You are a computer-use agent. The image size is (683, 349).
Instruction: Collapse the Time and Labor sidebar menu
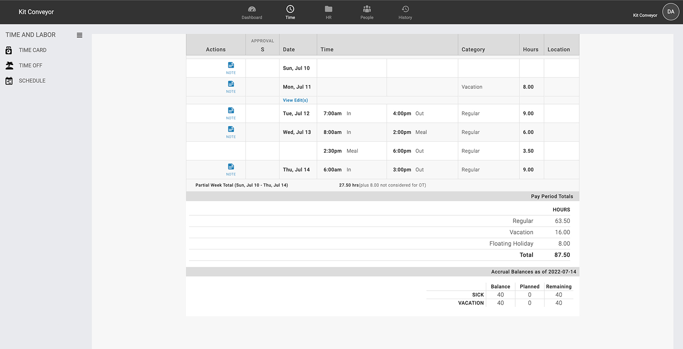79,35
